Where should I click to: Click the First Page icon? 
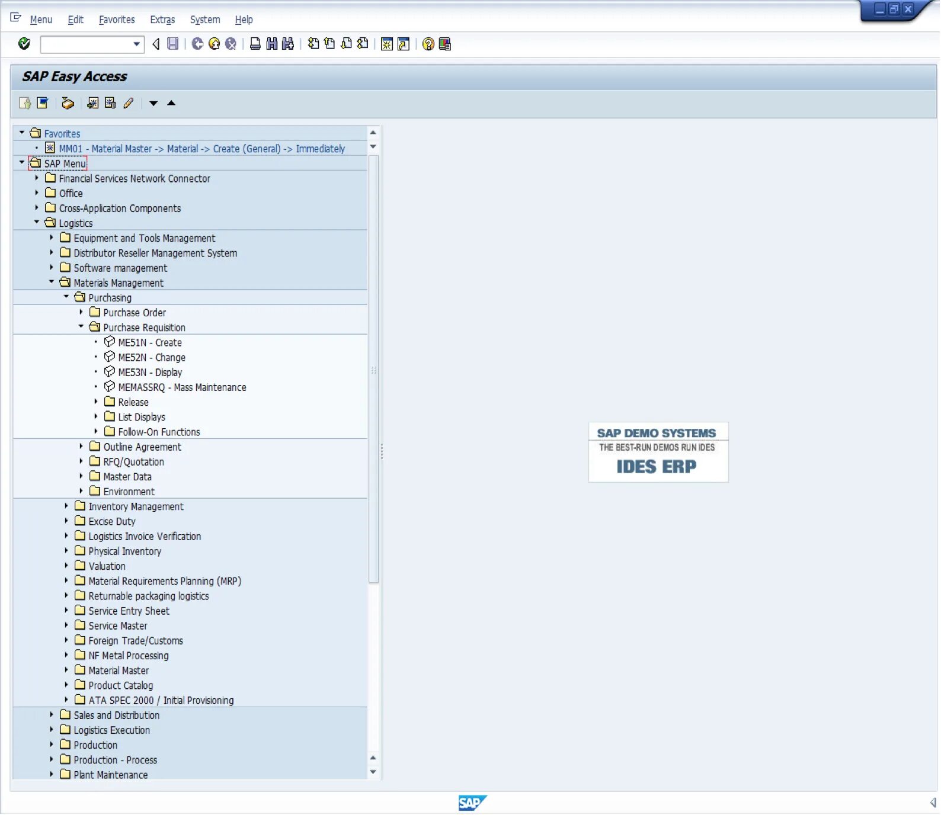(313, 44)
